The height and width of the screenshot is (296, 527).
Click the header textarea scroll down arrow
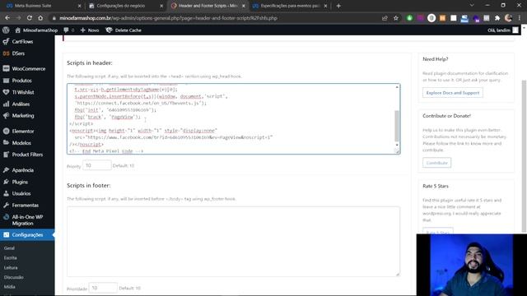coord(397,145)
